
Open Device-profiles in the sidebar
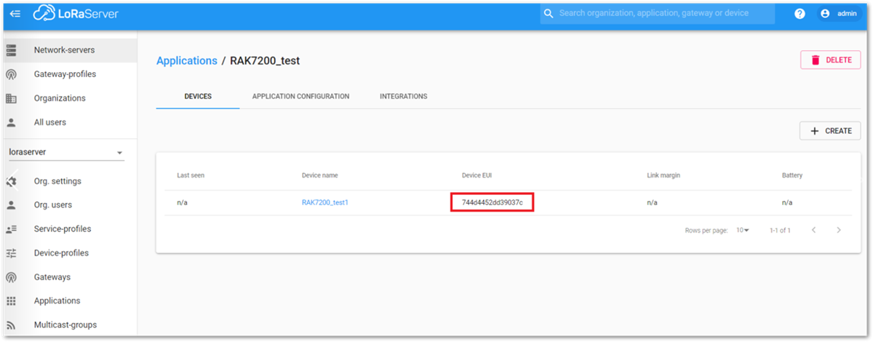pyautogui.click(x=70, y=253)
